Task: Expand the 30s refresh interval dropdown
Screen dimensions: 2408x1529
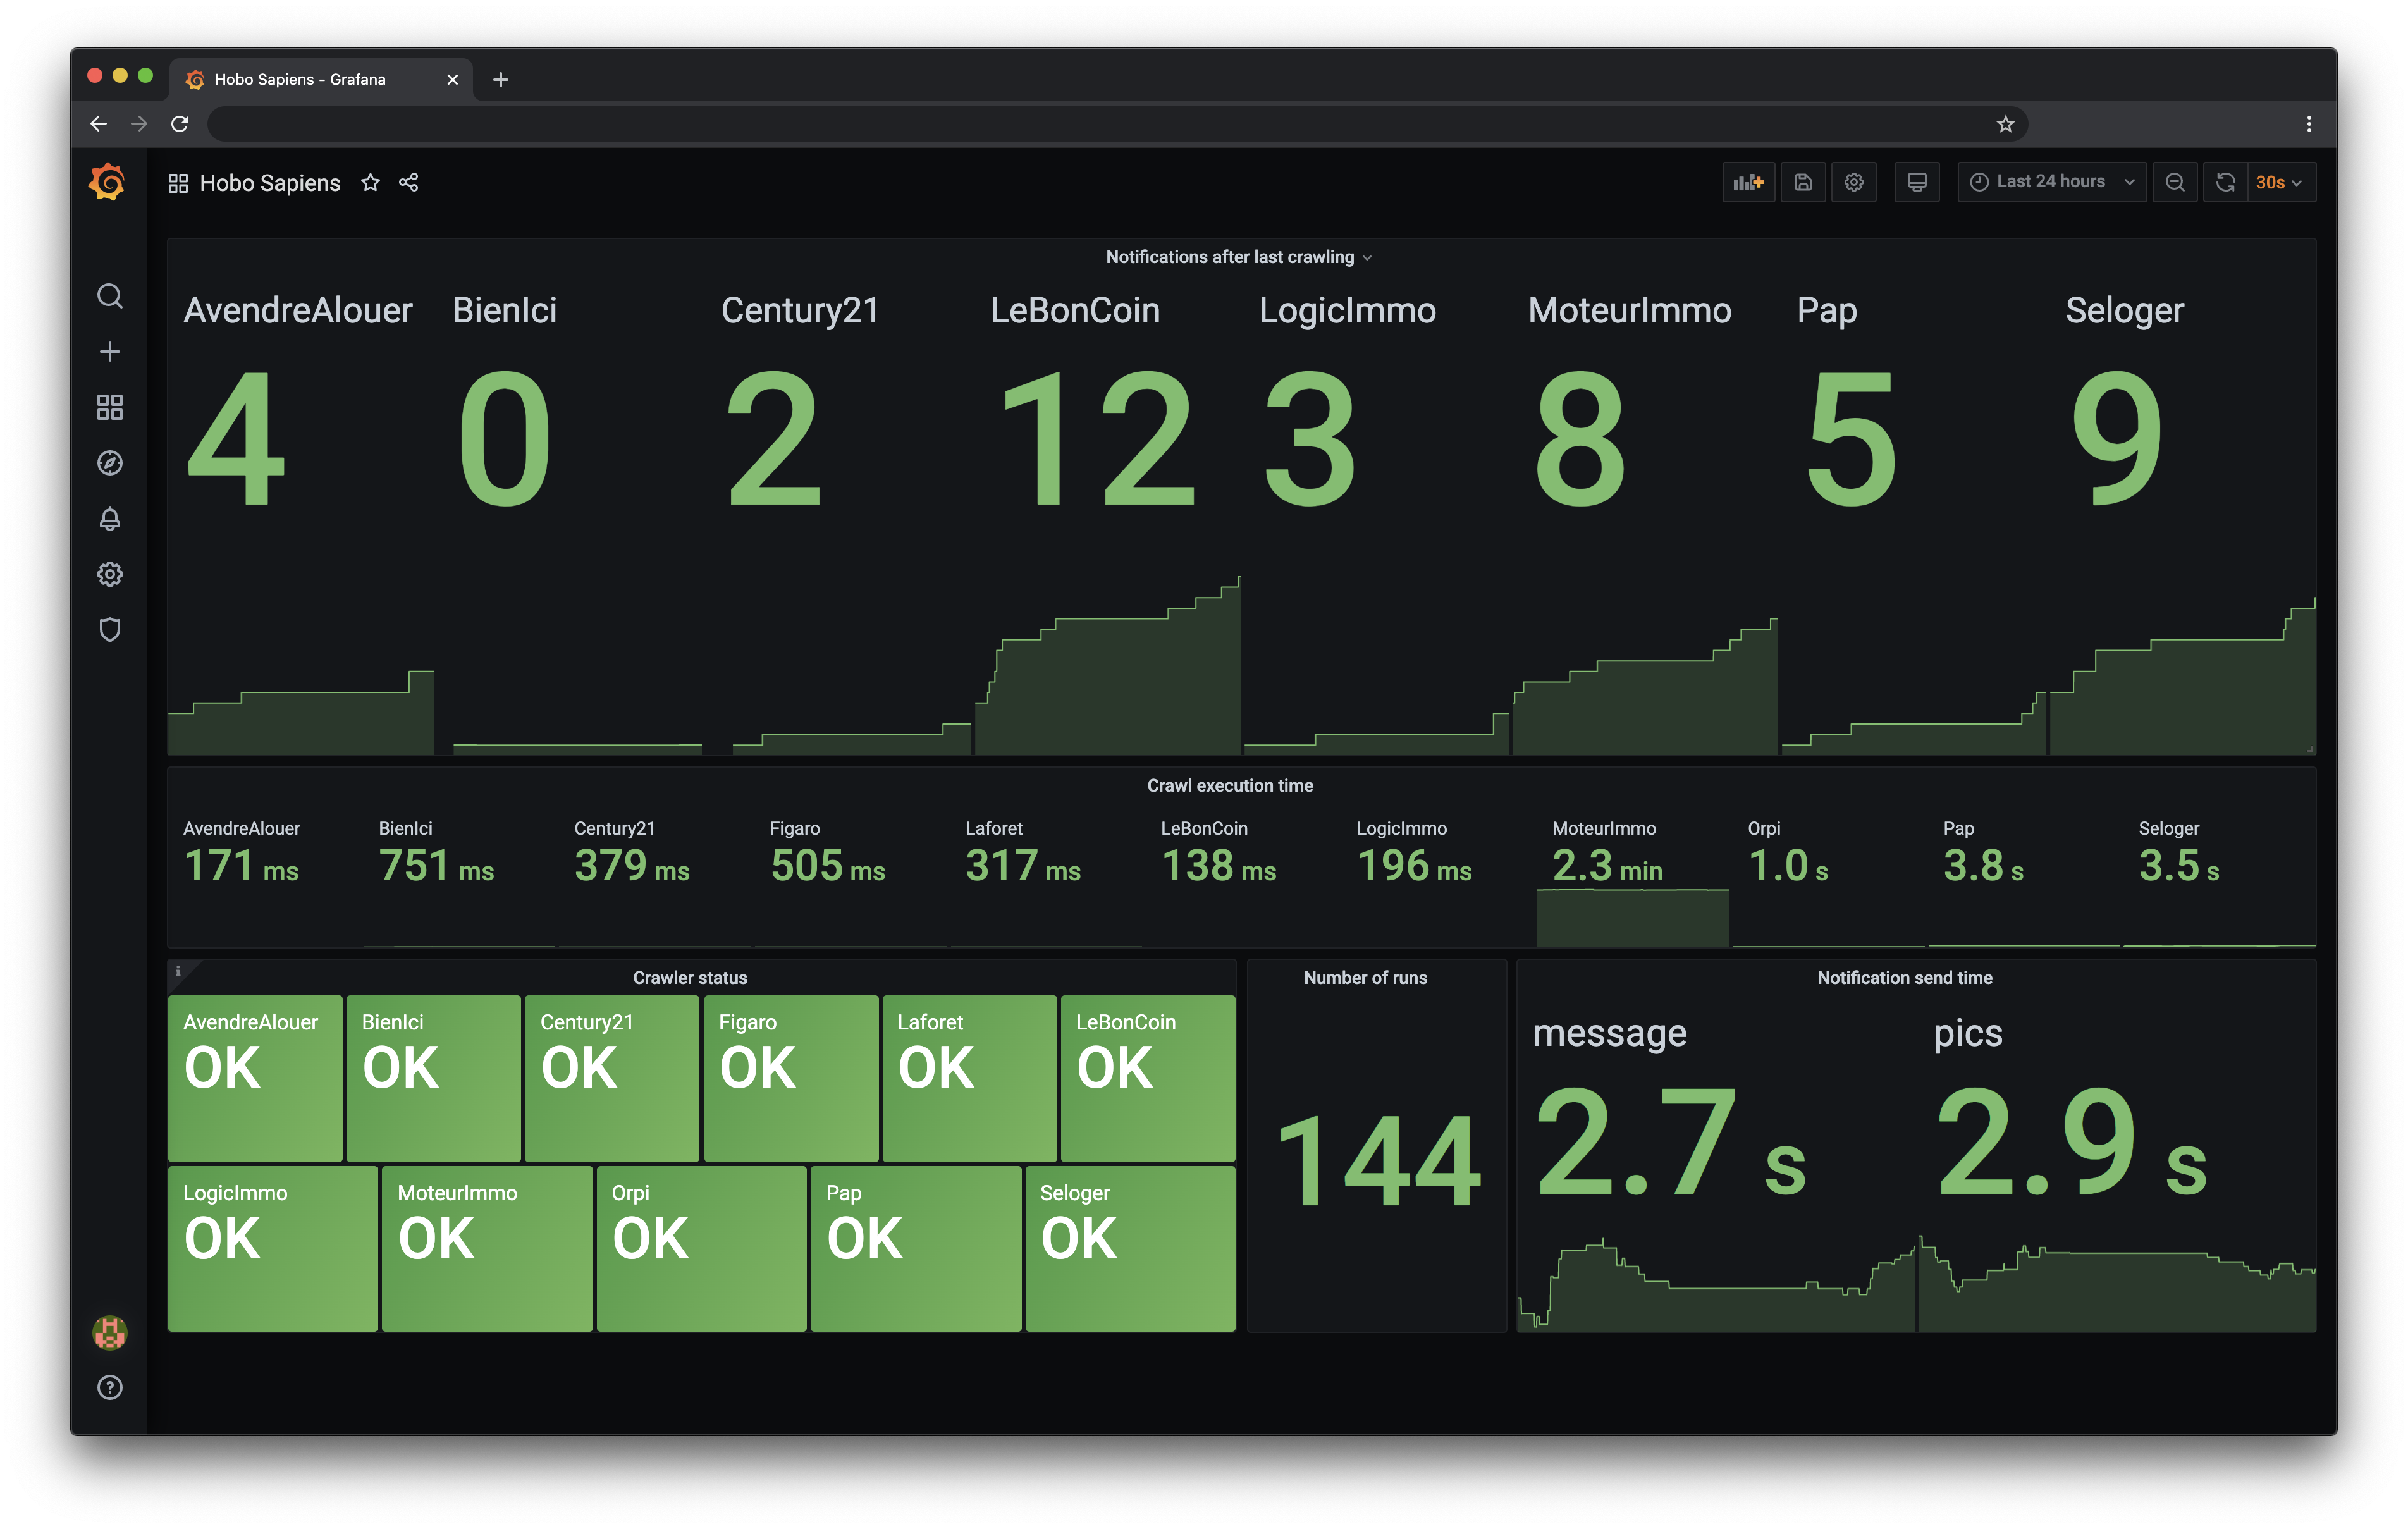Action: pos(2279,182)
